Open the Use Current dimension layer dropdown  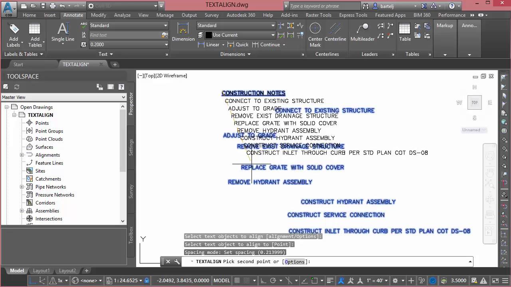pos(240,35)
